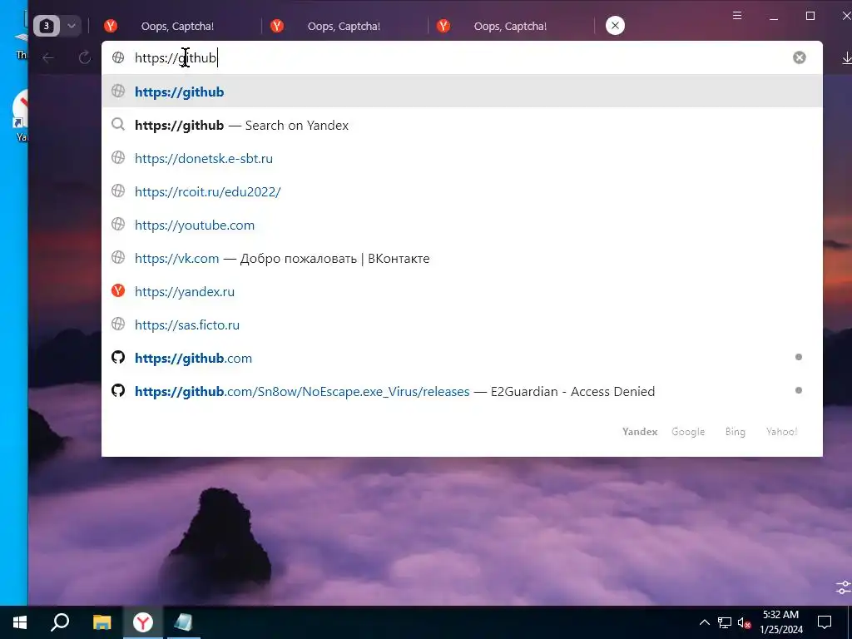Switch to the second Oops, Captcha! tab

point(344,26)
